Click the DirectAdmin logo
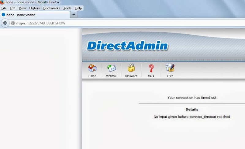 pyautogui.click(x=127, y=46)
